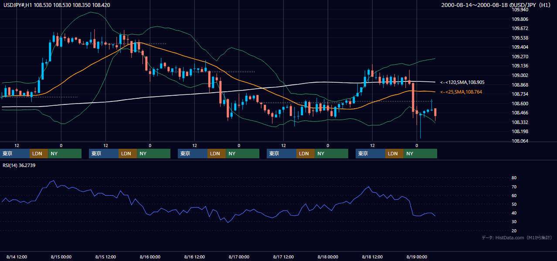Click the 109.002 price axis label
The height and width of the screenshot is (261, 557).
coord(520,75)
